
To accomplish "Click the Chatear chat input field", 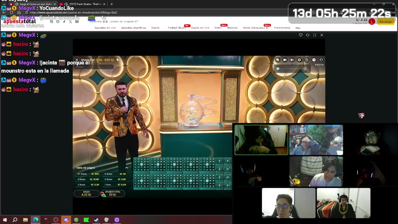I will point(93,67).
